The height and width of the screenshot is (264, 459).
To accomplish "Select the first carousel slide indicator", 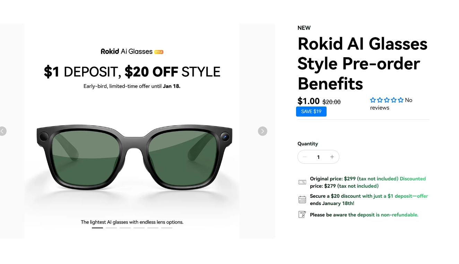I will [97, 228].
